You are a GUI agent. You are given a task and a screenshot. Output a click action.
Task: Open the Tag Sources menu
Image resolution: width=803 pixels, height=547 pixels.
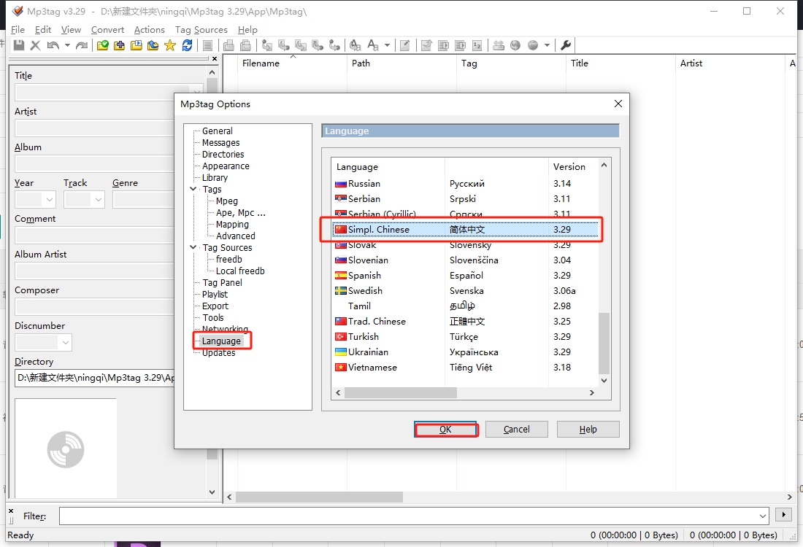(201, 30)
